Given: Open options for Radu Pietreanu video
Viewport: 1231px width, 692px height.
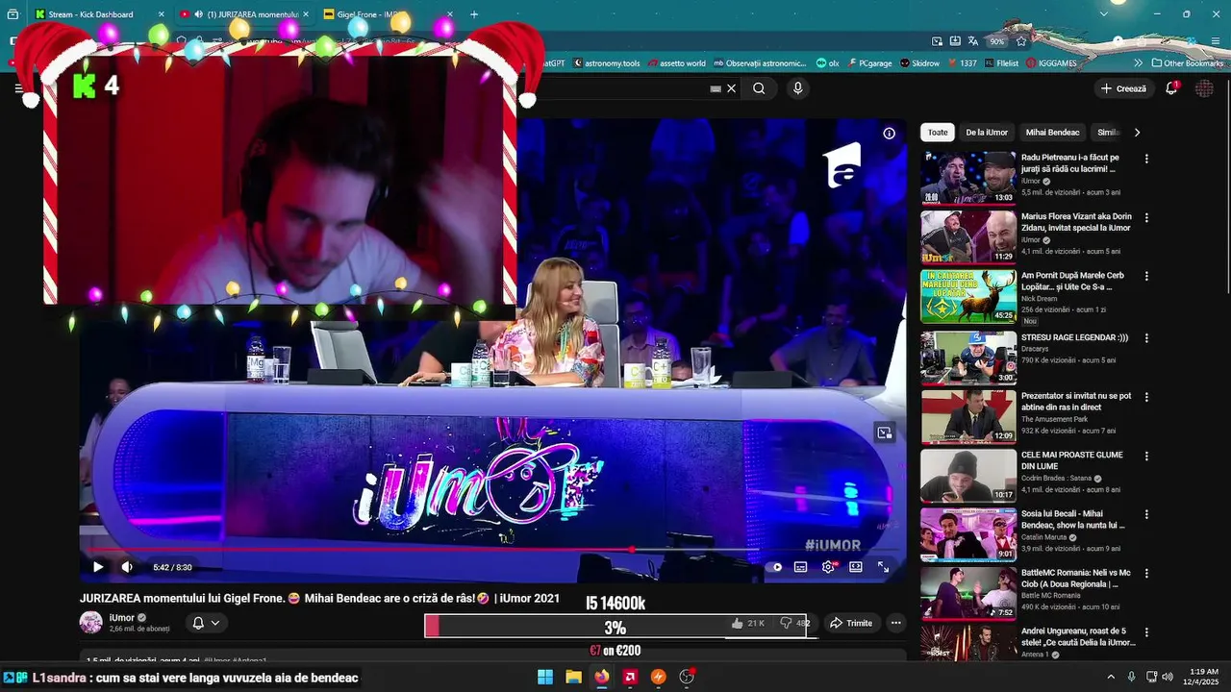Looking at the screenshot, I should [x=1146, y=159].
